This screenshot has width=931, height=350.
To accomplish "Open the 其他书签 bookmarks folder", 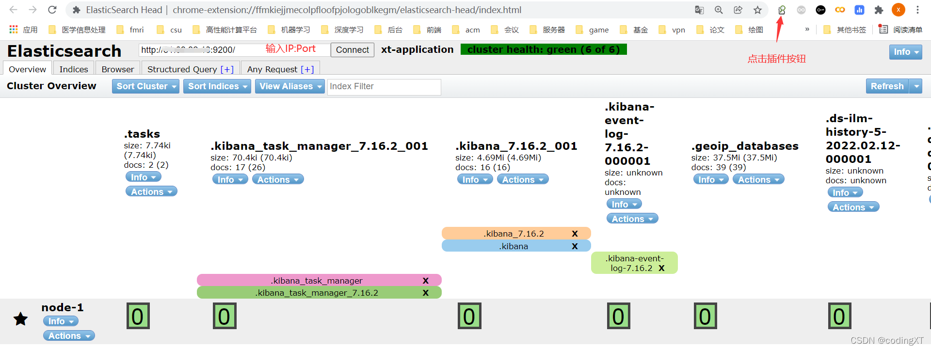I will tap(845, 30).
